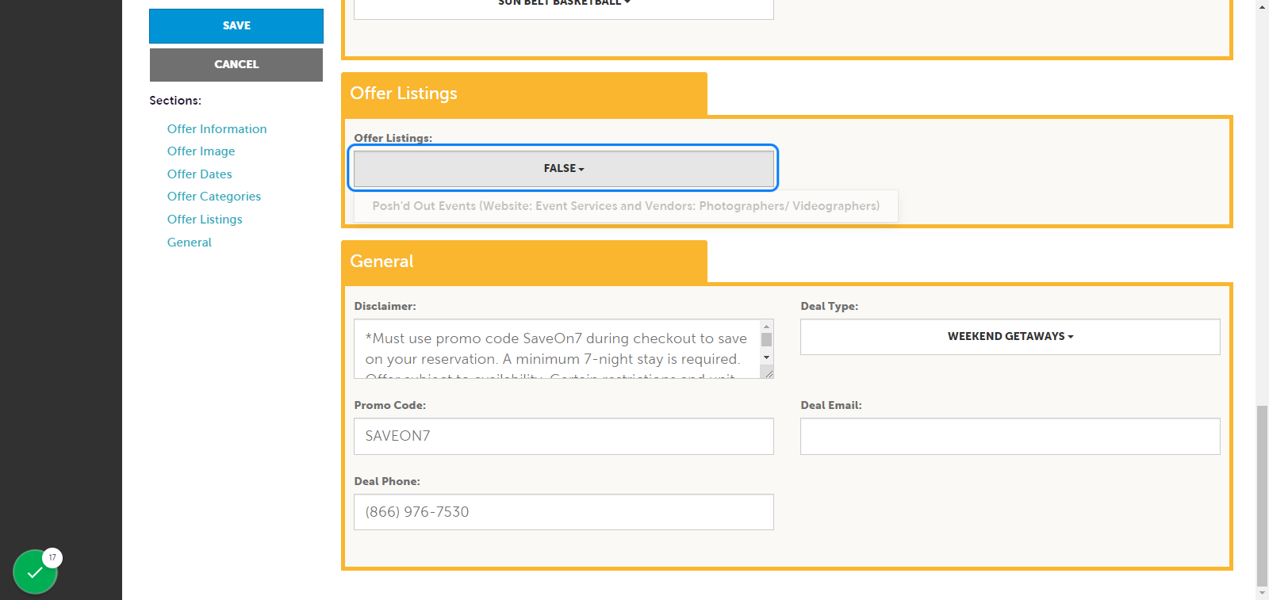
Task: Open the Sun Belt Basketball dropdown
Action: pos(564,6)
